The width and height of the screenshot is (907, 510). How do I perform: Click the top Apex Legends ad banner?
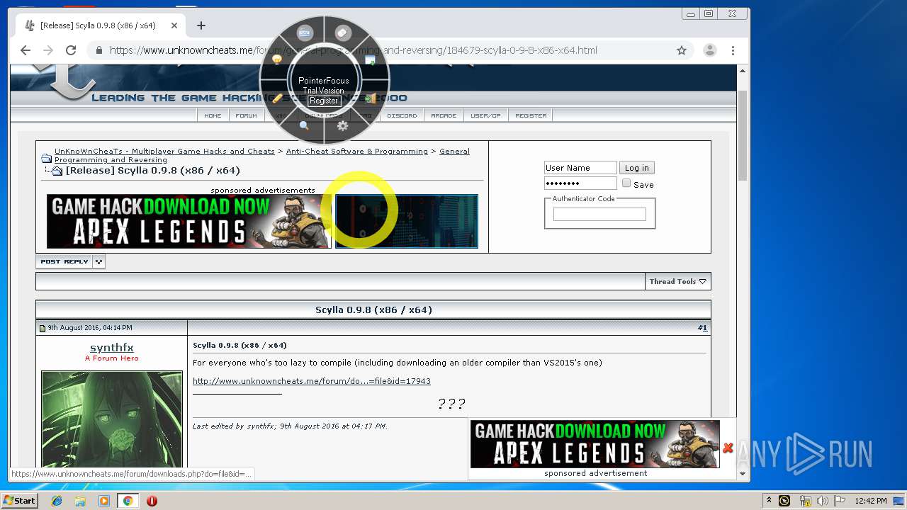click(x=189, y=221)
